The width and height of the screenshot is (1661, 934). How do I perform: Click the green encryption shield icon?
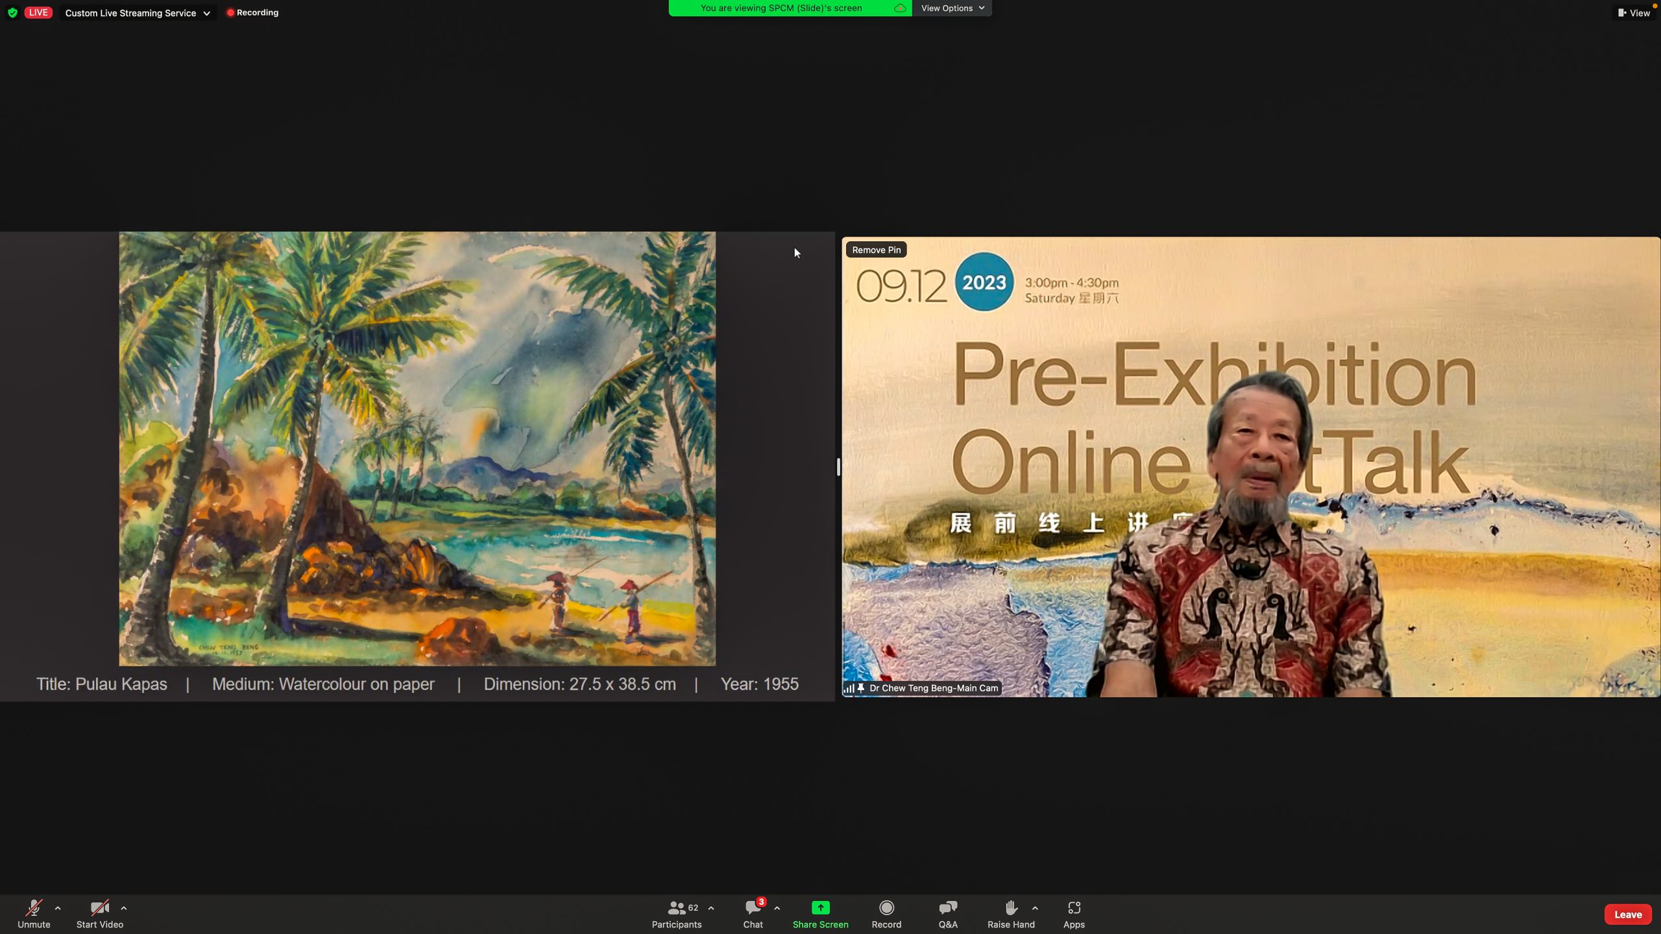tap(12, 12)
